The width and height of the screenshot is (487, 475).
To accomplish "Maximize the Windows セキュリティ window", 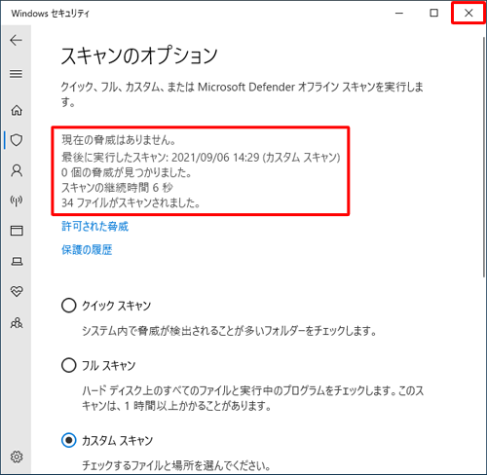I will (x=433, y=13).
